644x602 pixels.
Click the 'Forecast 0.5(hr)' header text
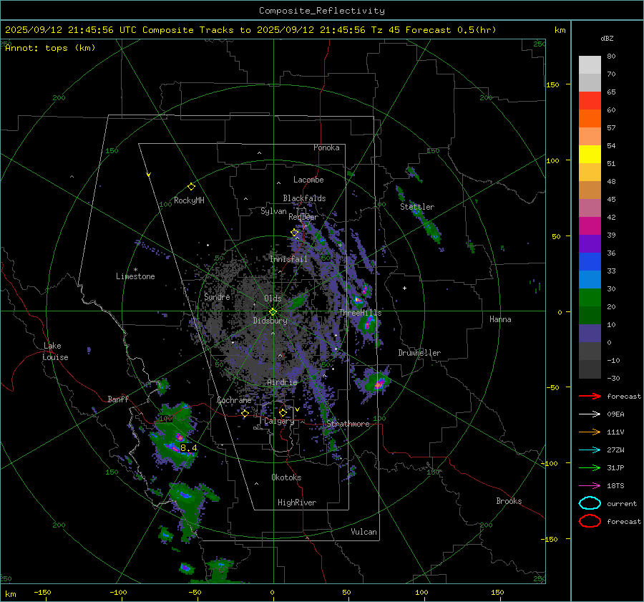pos(451,30)
